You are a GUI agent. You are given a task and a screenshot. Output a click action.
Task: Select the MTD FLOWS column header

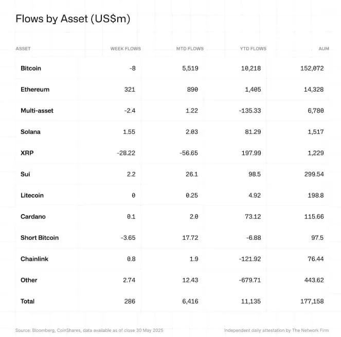190,48
